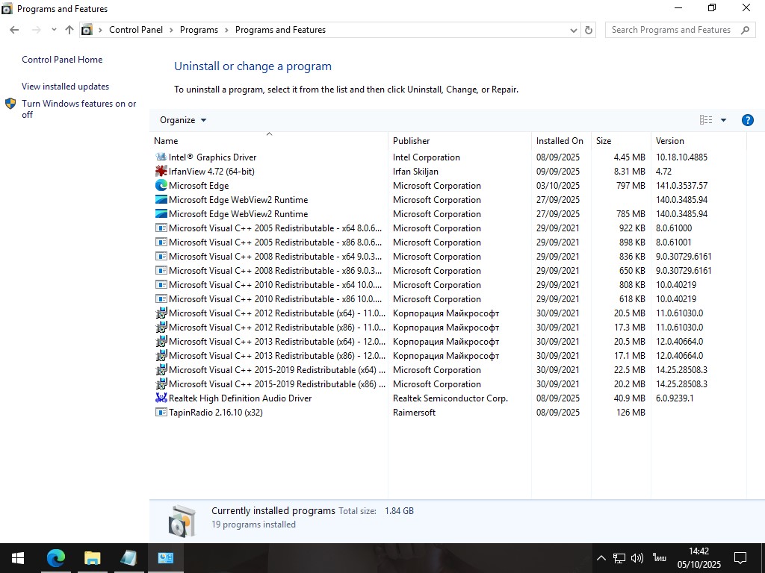This screenshot has width=765, height=573.
Task: Click Realtek Semiconductor Corp. publisher cell
Action: pyautogui.click(x=450, y=398)
